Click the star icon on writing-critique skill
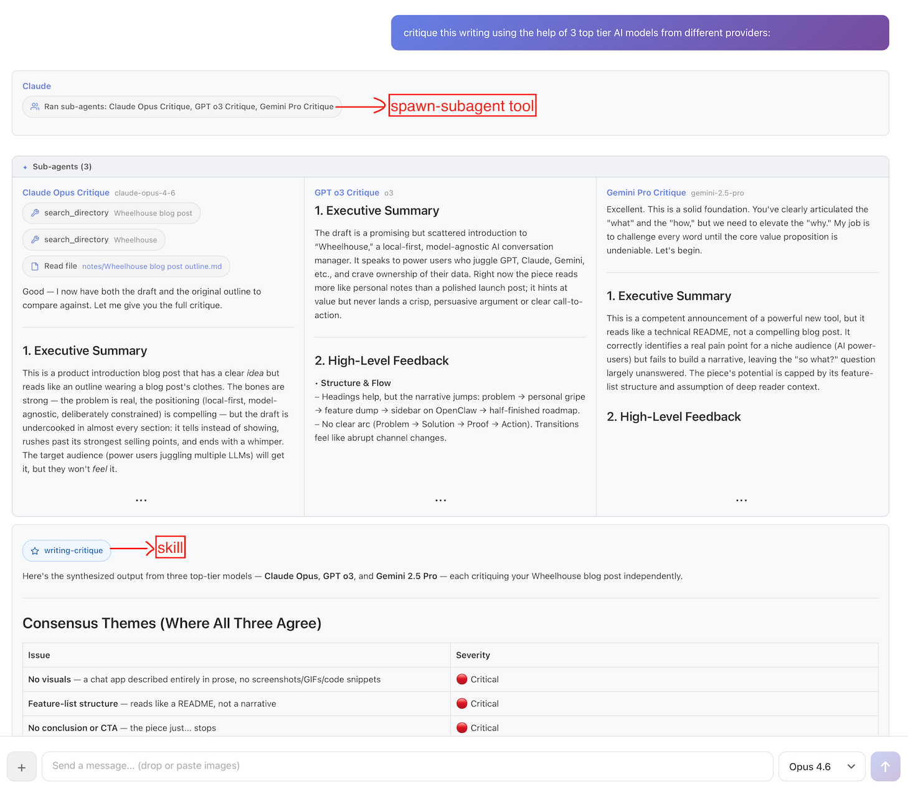Image resolution: width=908 pixels, height=787 pixels. pyautogui.click(x=35, y=551)
